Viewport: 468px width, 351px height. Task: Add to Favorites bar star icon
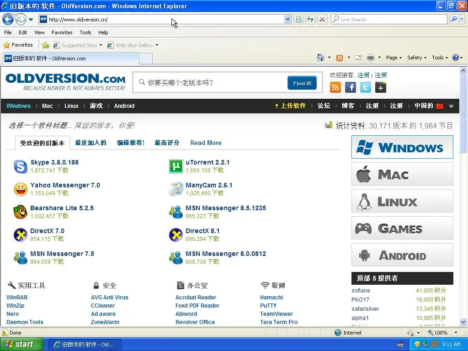coord(46,45)
